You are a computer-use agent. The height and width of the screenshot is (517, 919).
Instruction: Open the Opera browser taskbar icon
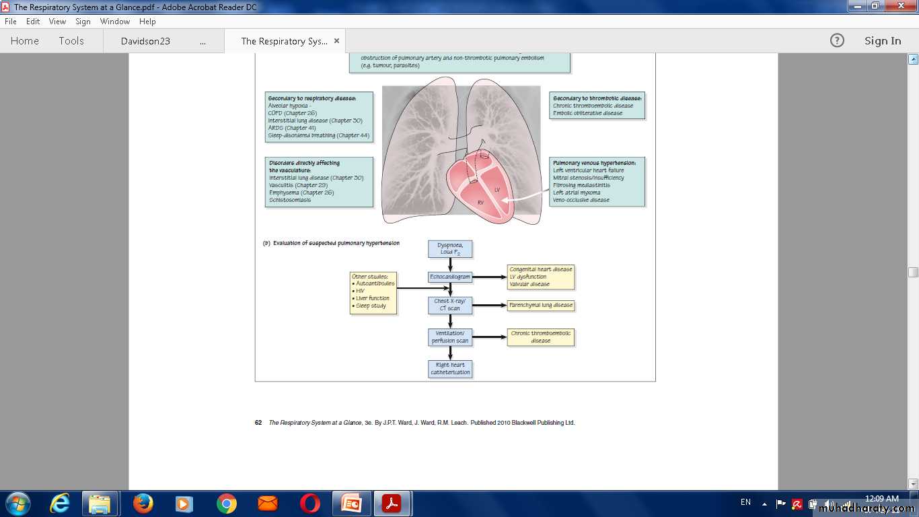309,504
